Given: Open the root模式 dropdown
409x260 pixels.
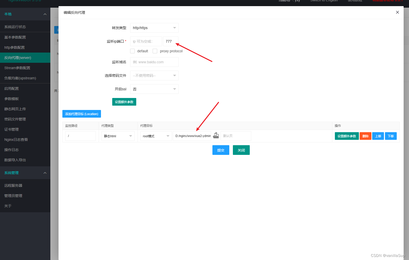Looking at the screenshot, I should point(156,136).
